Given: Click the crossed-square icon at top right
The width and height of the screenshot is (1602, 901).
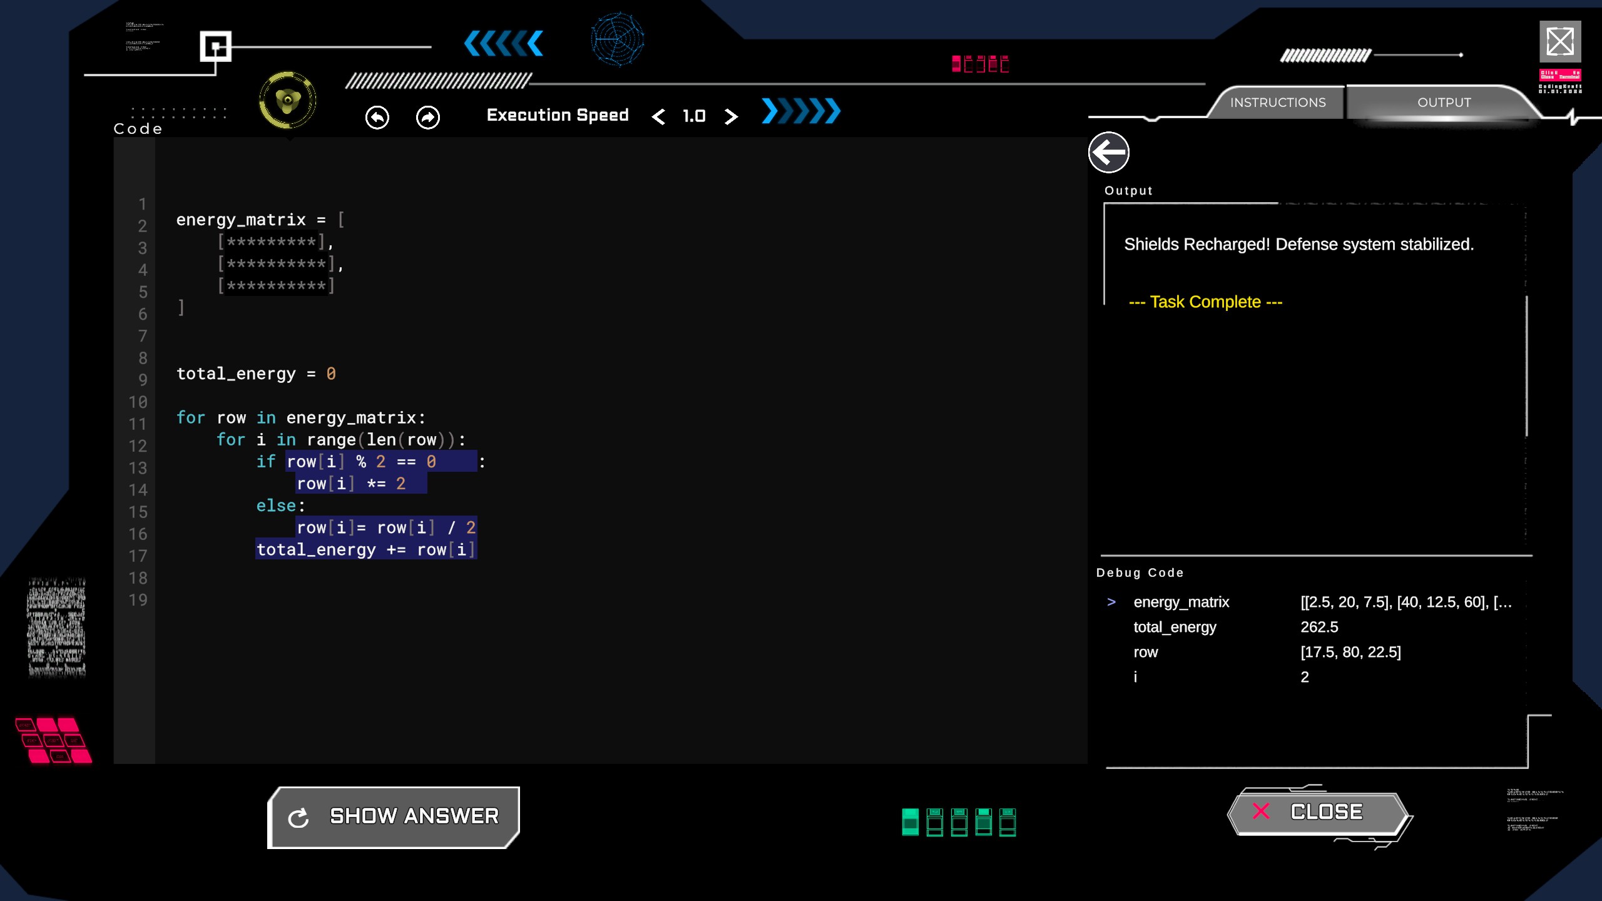Looking at the screenshot, I should (x=1560, y=42).
